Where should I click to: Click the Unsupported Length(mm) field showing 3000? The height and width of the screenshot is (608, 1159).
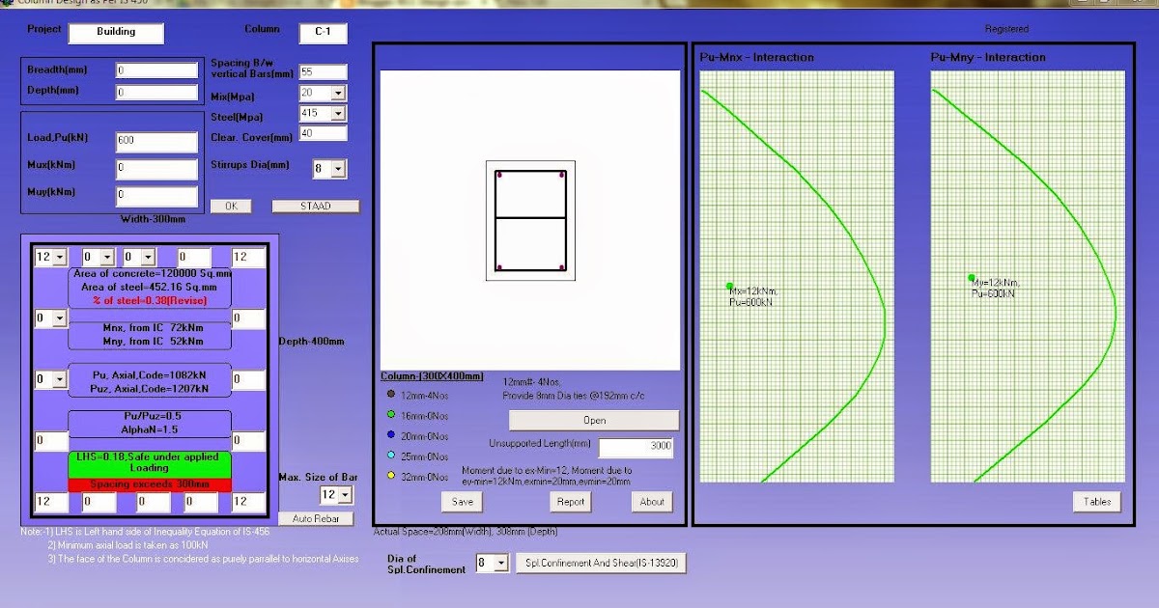(636, 448)
